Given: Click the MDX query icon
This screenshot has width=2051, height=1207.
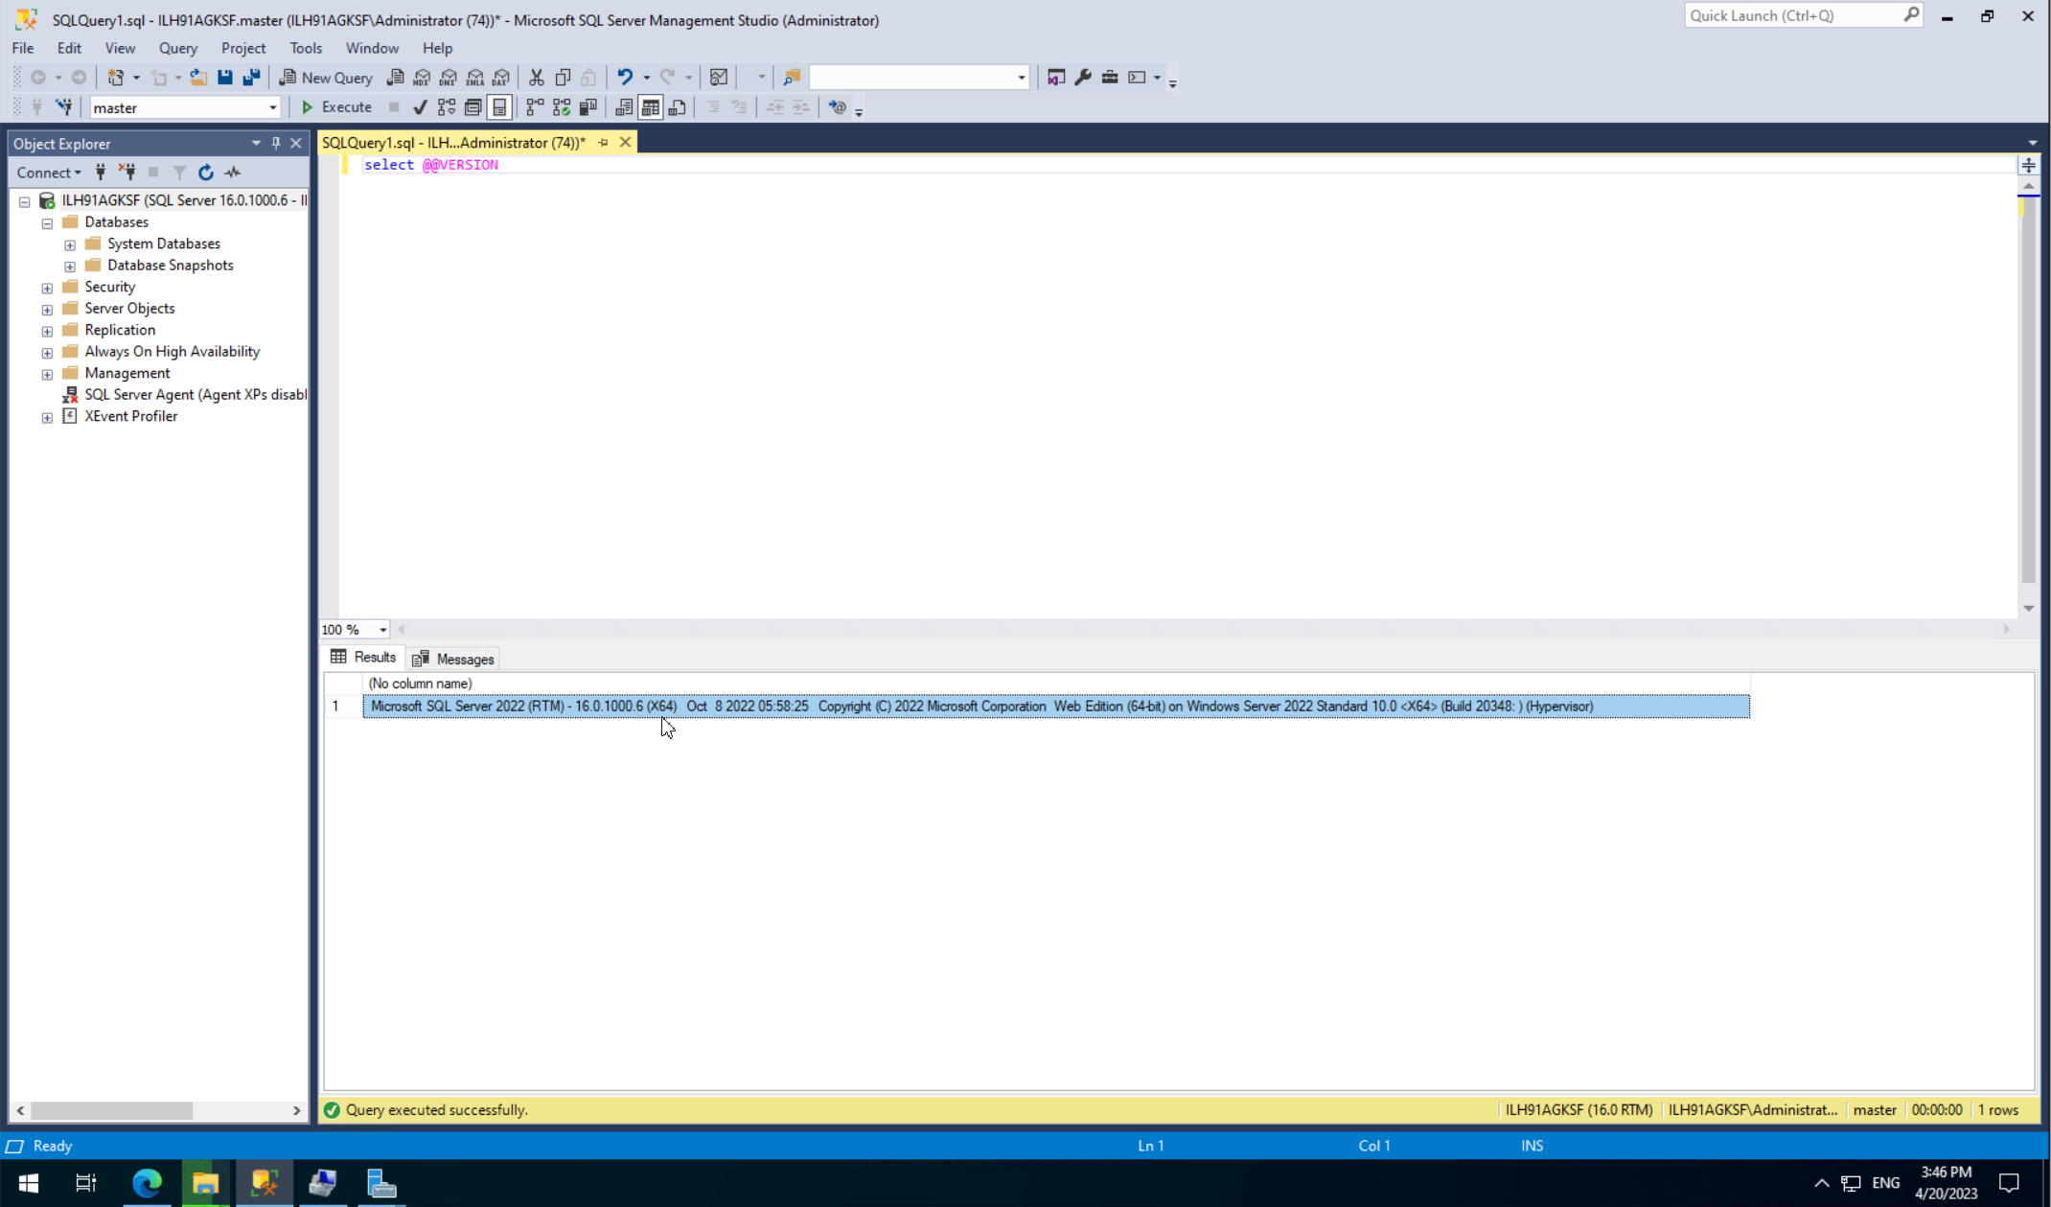Looking at the screenshot, I should point(422,78).
